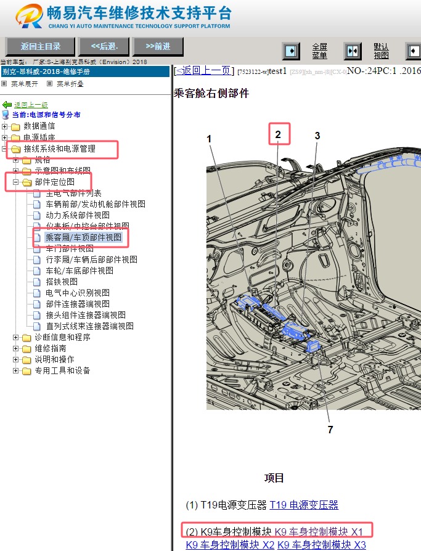Image resolution: width=421 pixels, height=551 pixels.
Task: Click the page icon beside 搭铁视图
Action: pos(37,282)
